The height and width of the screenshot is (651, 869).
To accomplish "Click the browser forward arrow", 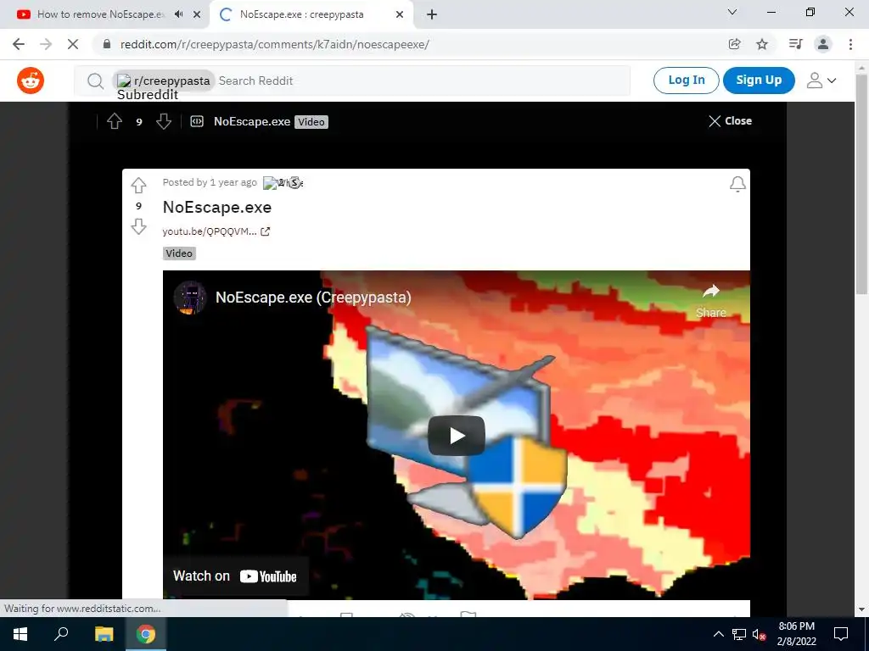I will pyautogui.click(x=46, y=44).
